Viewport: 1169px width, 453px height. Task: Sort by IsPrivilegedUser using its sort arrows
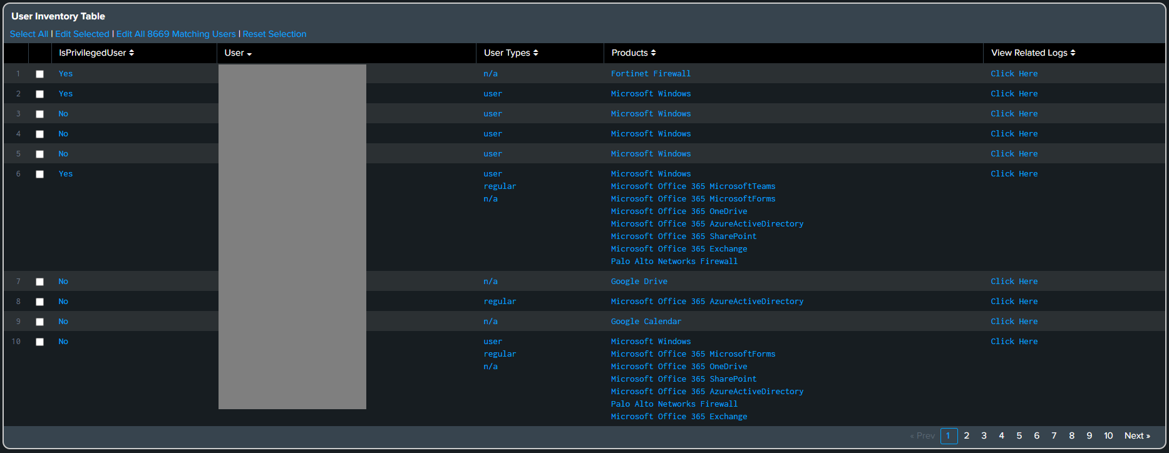[x=131, y=53]
